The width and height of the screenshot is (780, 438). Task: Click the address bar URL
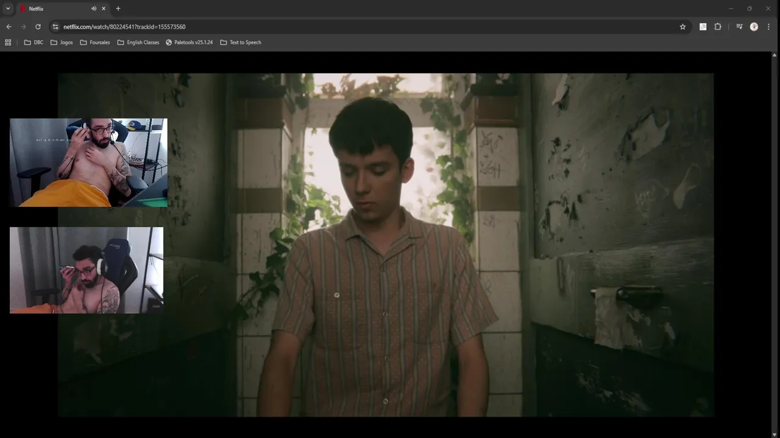coord(124,27)
